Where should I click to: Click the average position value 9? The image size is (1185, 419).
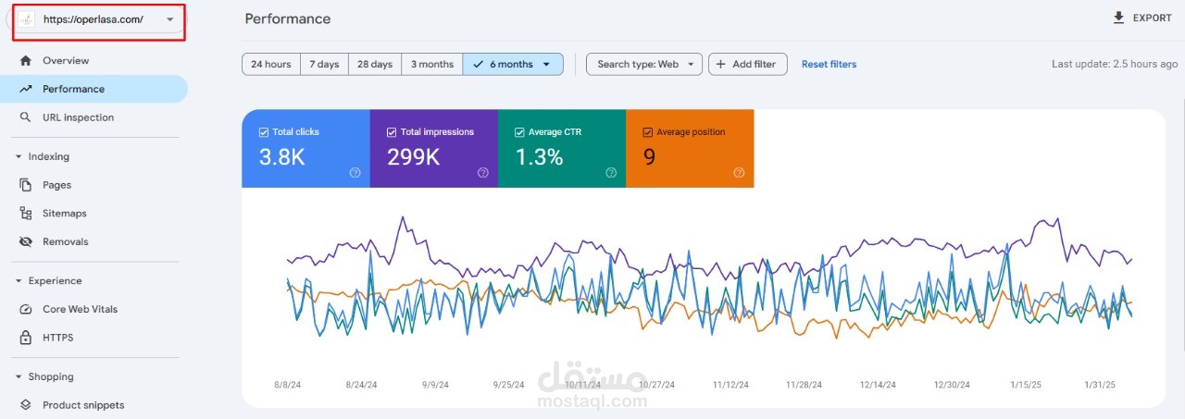click(649, 157)
